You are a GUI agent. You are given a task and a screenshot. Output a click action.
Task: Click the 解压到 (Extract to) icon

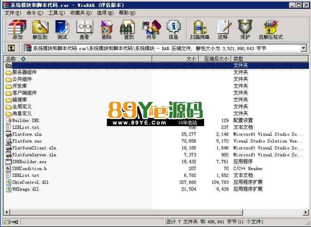tap(40, 29)
